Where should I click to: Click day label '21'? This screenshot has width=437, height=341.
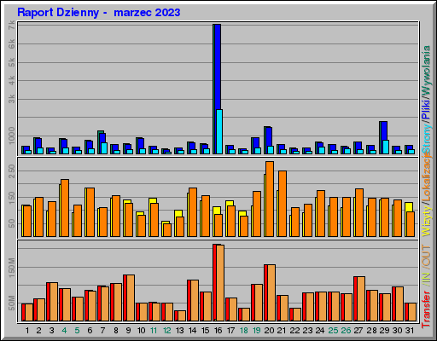click(282, 331)
